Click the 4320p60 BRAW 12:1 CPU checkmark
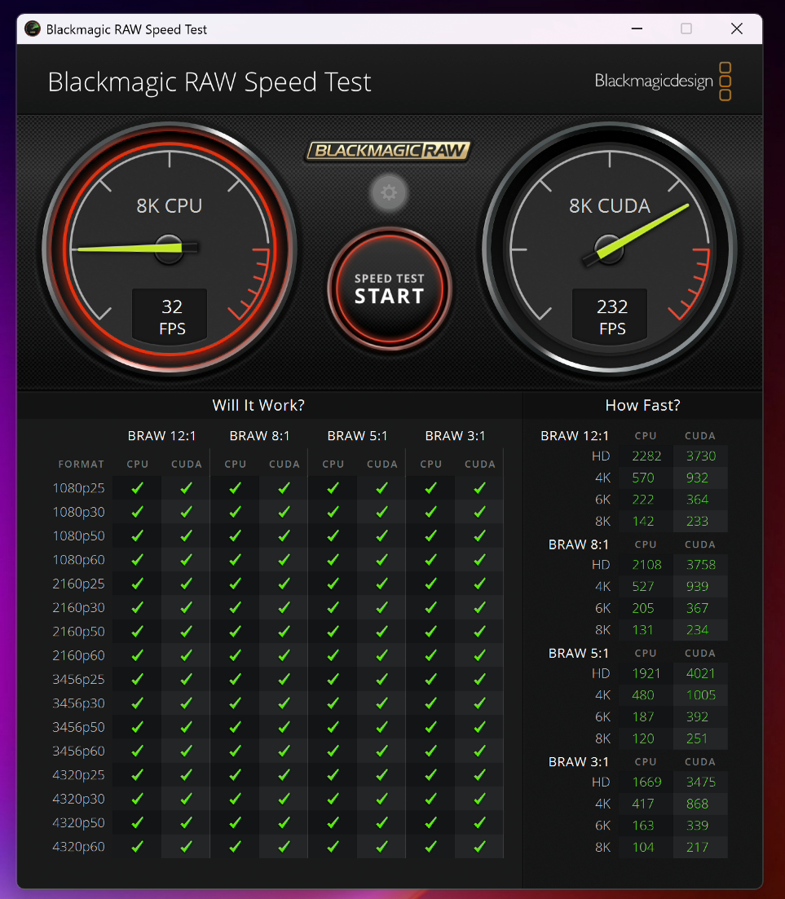Image resolution: width=785 pixels, height=899 pixels. pyautogui.click(x=138, y=847)
